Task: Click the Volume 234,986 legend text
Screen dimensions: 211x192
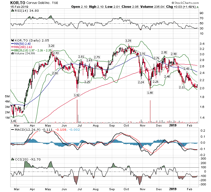Action: pos(25,53)
